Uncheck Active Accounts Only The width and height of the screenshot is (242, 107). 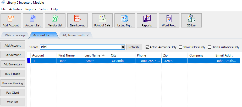pos(147,47)
